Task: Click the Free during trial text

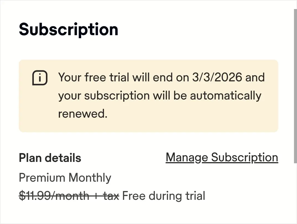Action: click(164, 196)
